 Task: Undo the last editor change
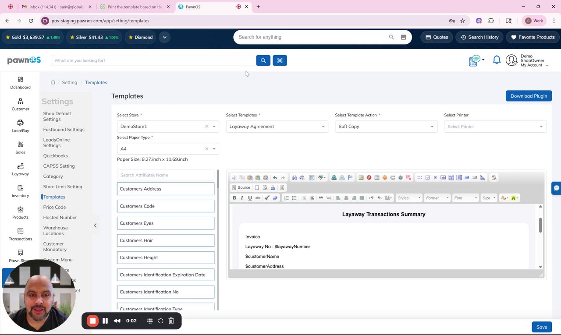click(x=275, y=177)
